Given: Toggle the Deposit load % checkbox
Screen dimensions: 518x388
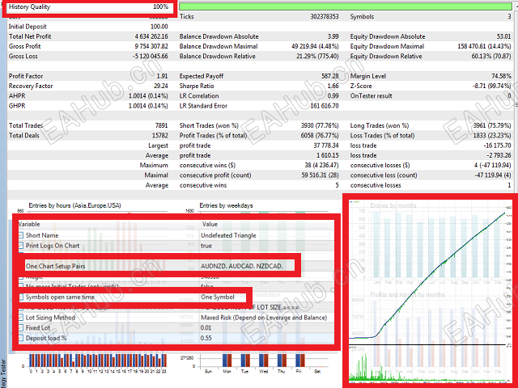Looking at the screenshot, I should [21, 338].
